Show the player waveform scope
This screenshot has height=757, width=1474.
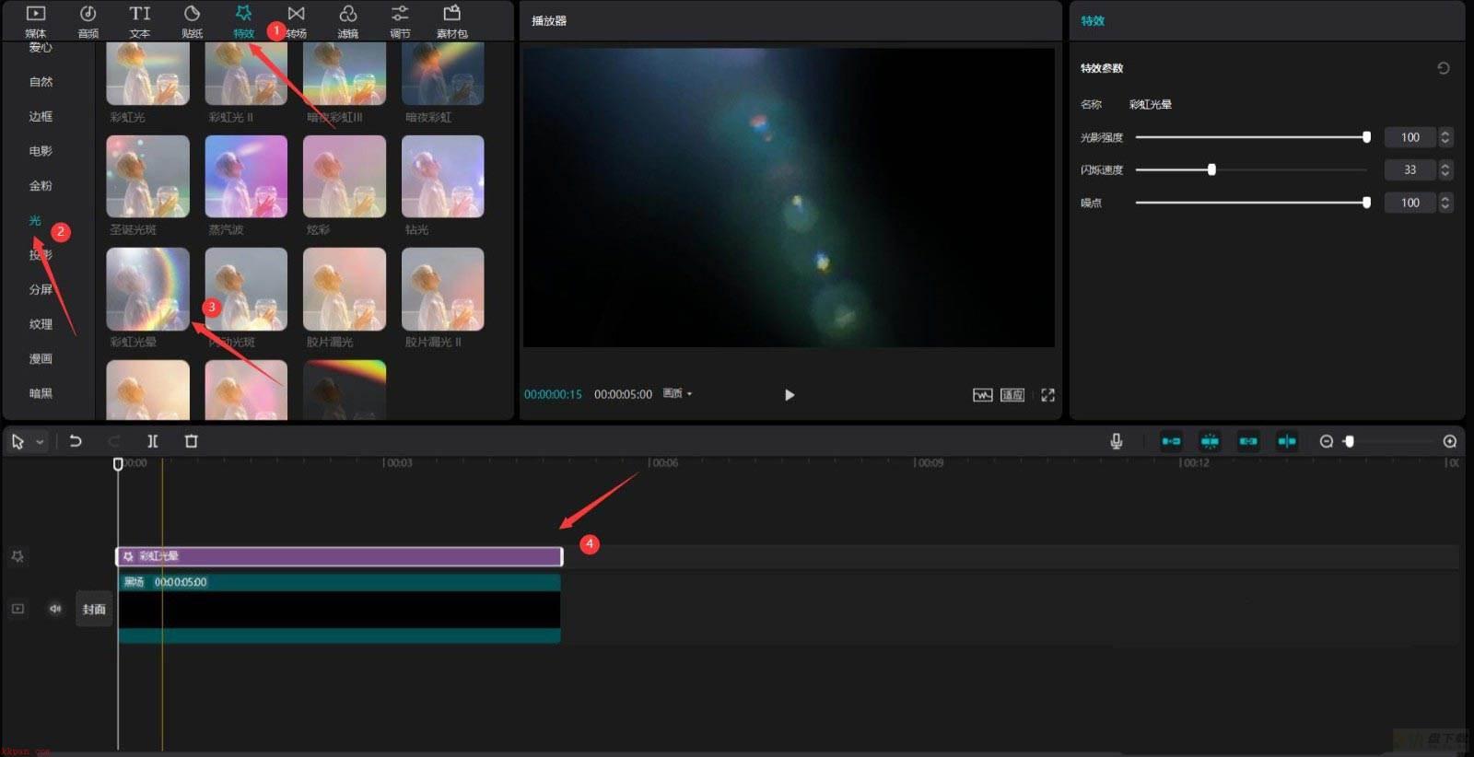click(983, 395)
